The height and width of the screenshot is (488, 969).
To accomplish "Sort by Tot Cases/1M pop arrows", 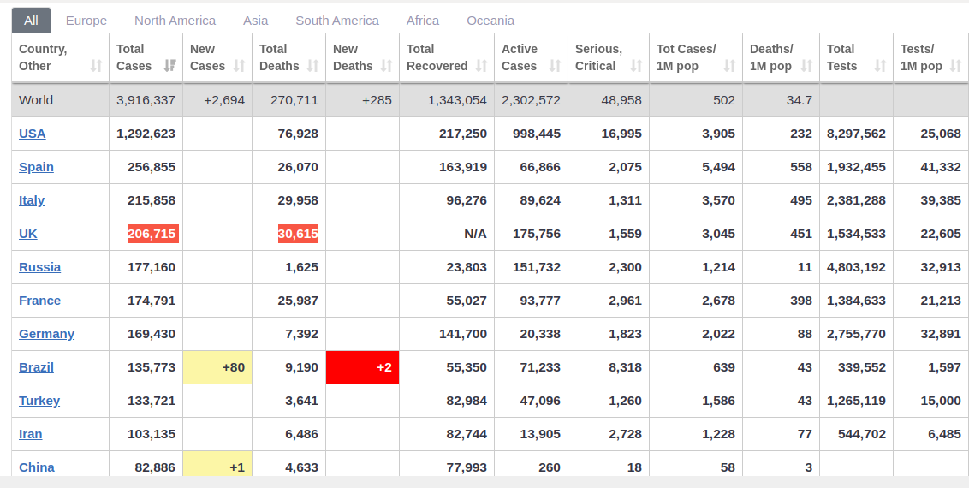I will (730, 65).
